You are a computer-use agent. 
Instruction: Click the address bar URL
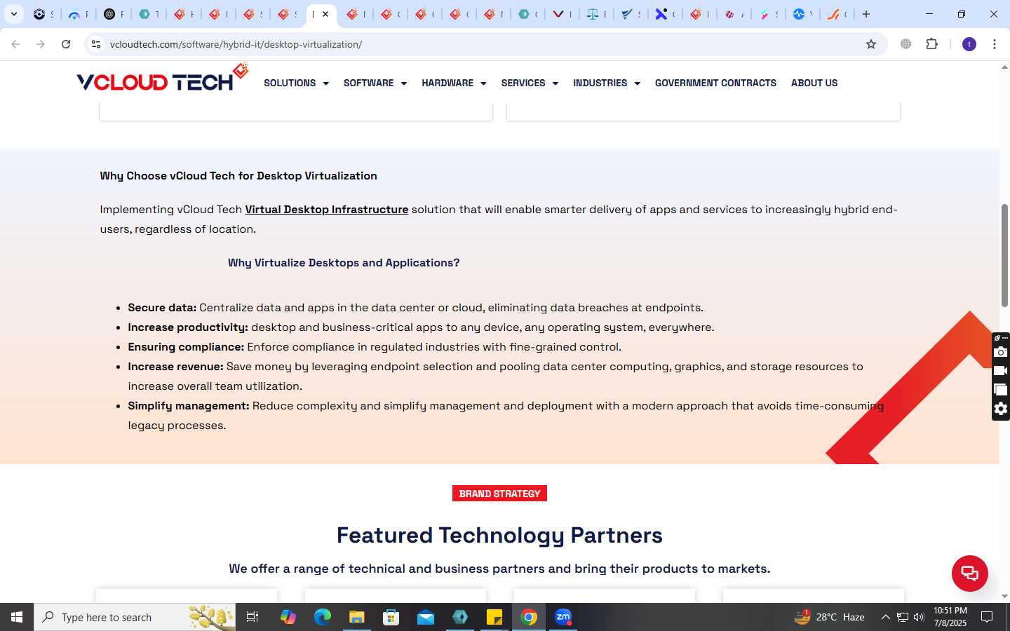(x=236, y=44)
